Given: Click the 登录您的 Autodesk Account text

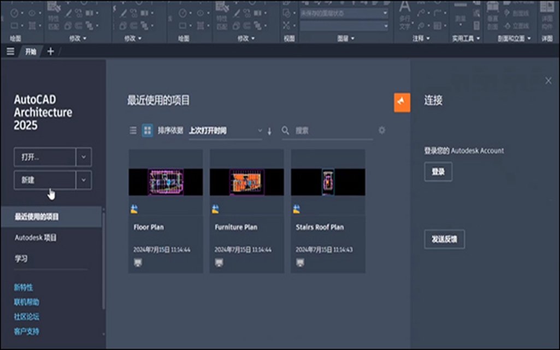Looking at the screenshot, I should pyautogui.click(x=464, y=151).
